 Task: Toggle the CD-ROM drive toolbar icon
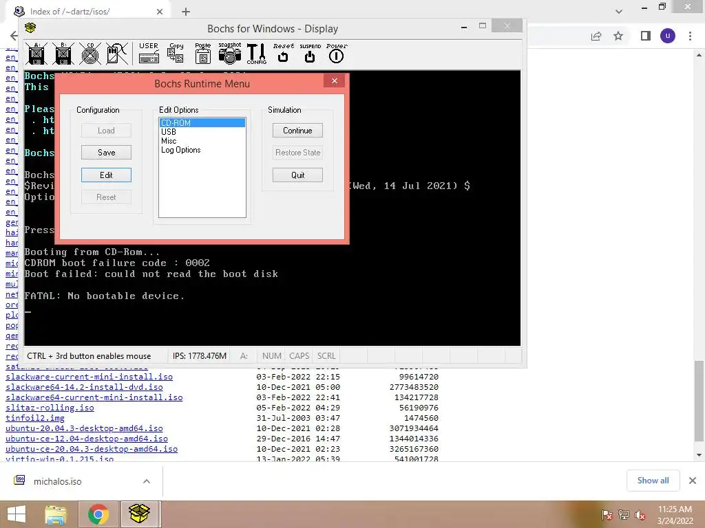[x=90, y=54]
